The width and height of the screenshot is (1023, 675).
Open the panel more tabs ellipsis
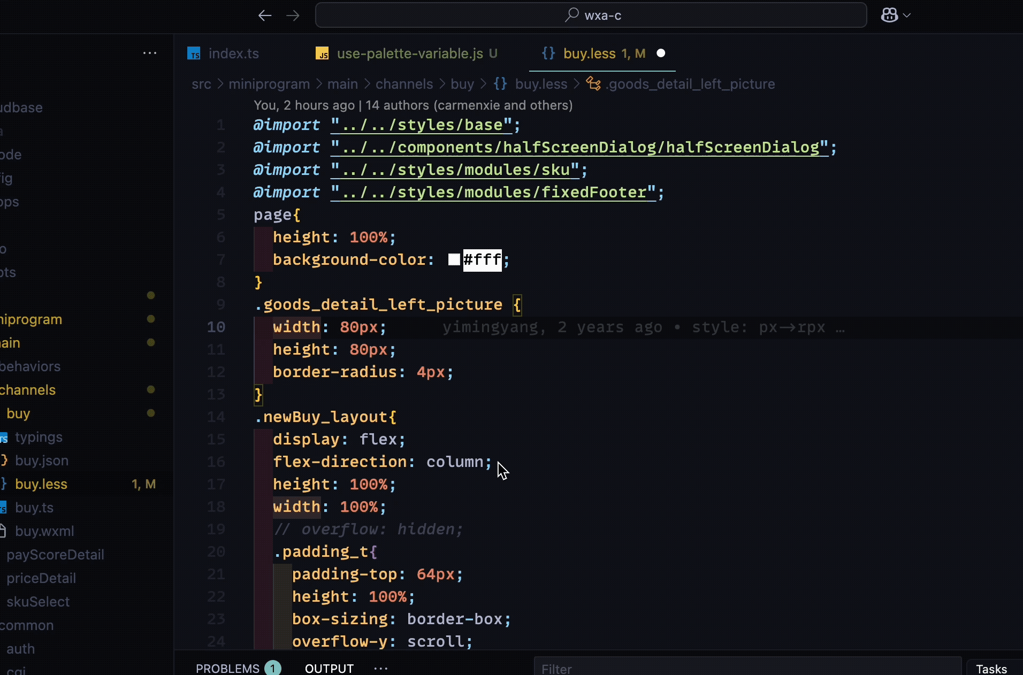[381, 669]
